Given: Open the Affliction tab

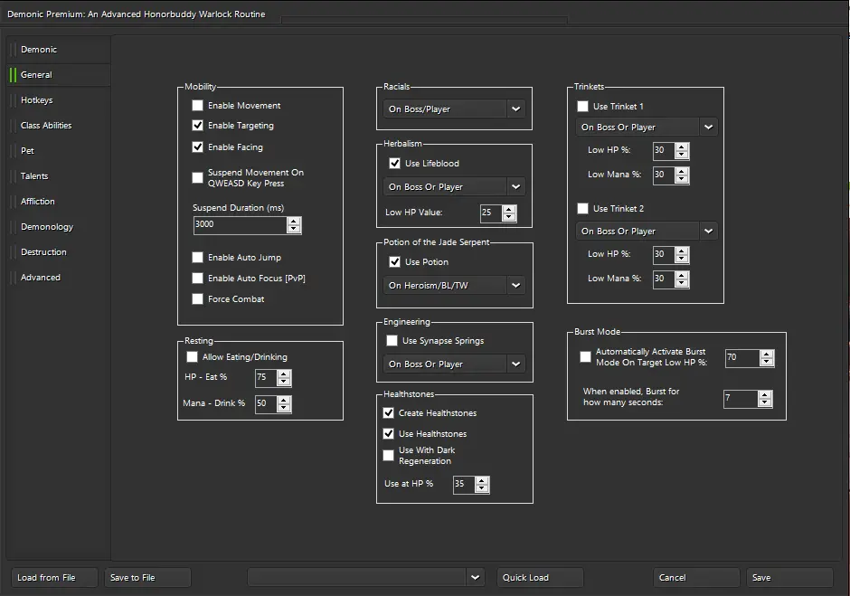Looking at the screenshot, I should tap(59, 201).
